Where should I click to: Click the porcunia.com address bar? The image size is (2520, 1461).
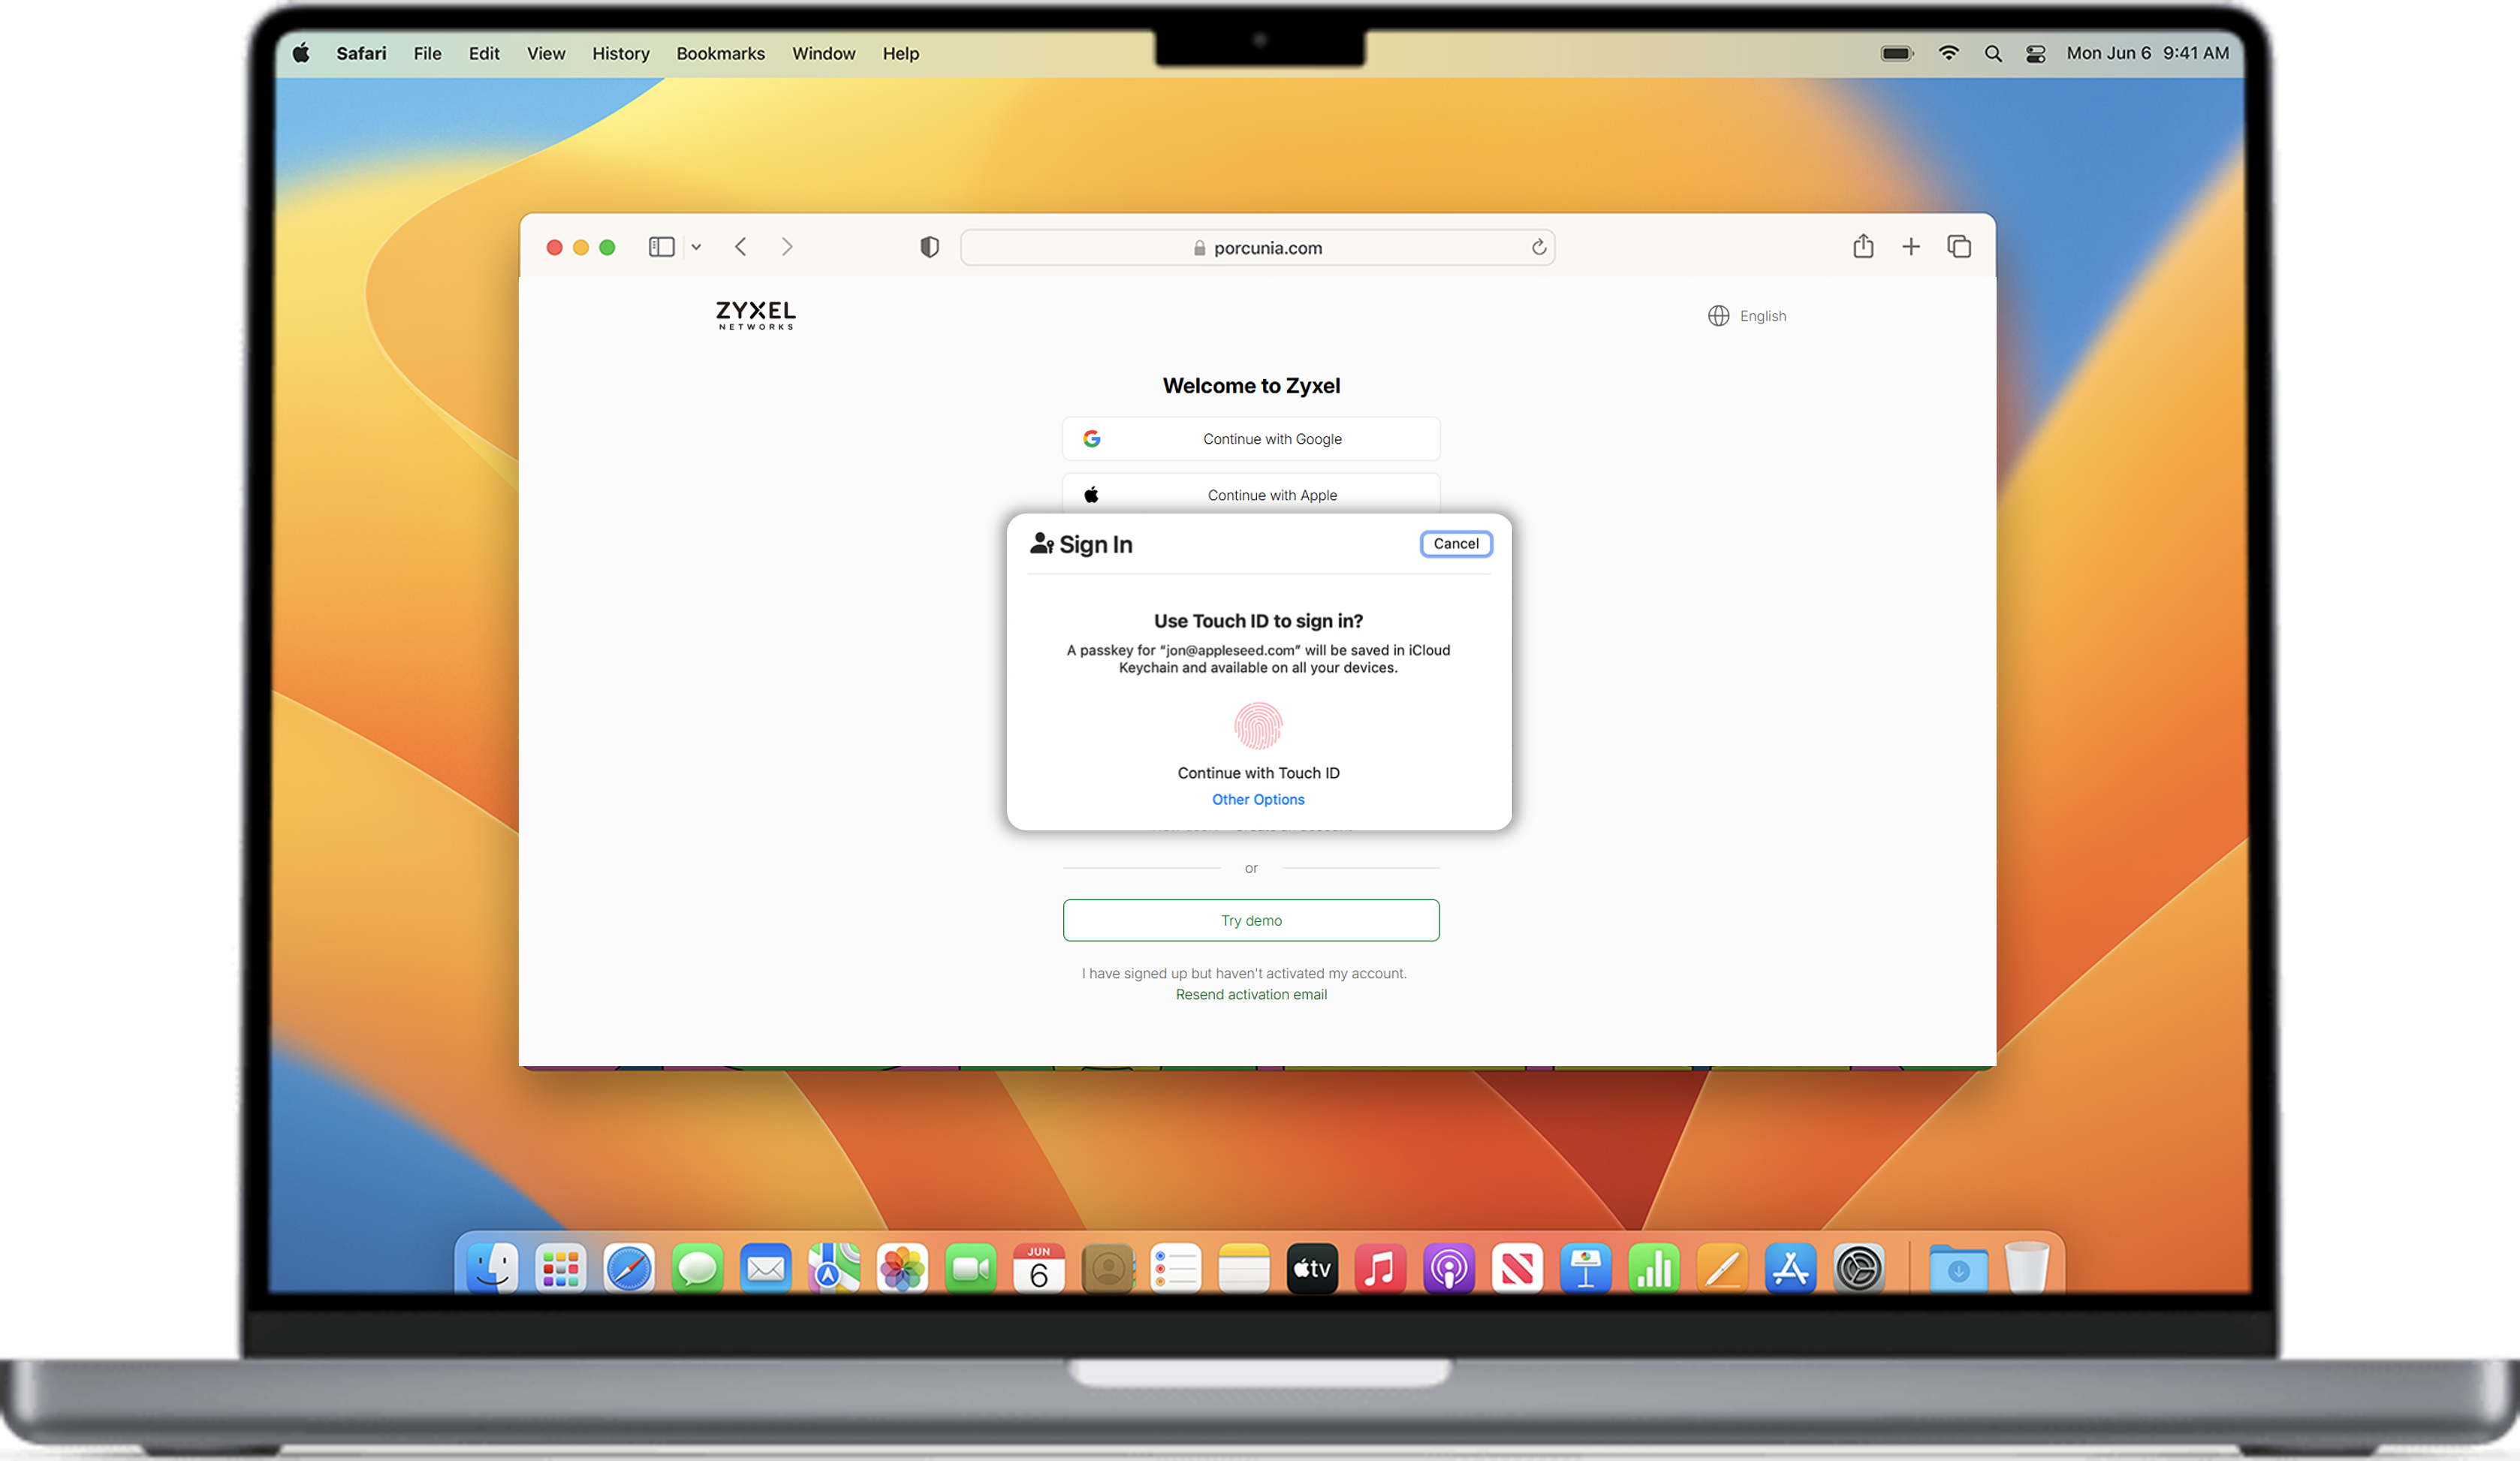(x=1257, y=248)
